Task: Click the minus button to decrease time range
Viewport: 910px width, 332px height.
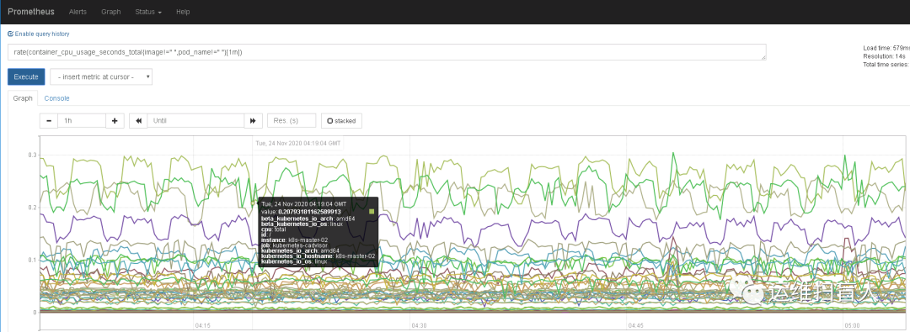Action: 49,120
